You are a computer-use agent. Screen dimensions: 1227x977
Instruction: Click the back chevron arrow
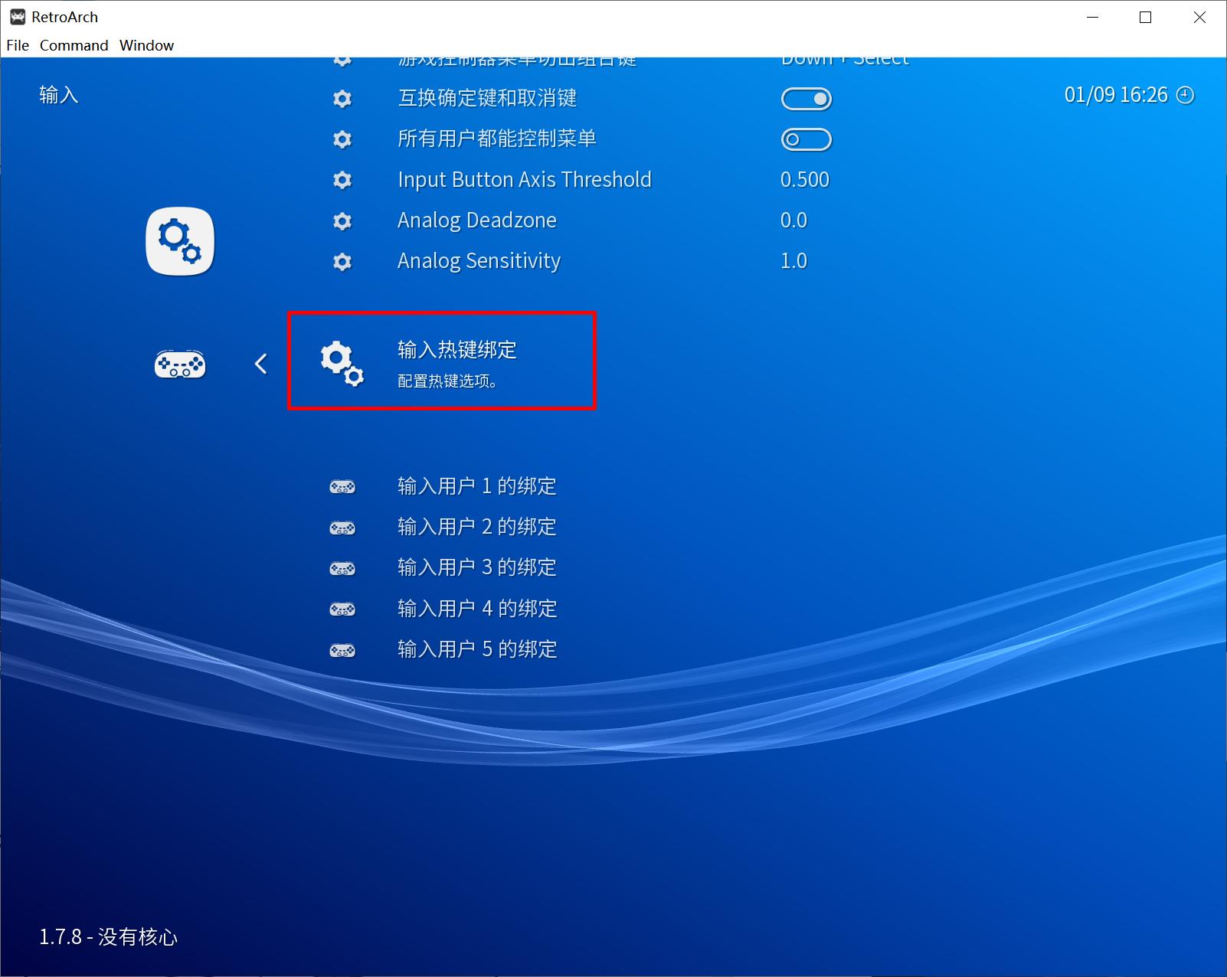click(x=260, y=364)
